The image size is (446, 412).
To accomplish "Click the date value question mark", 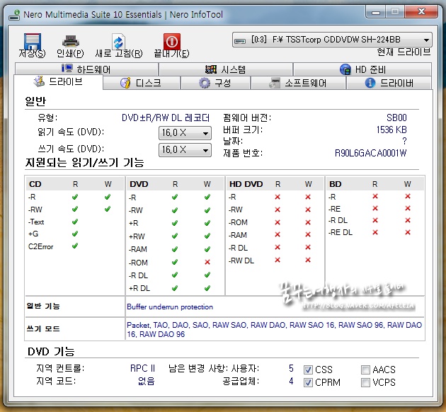I will 404,142.
